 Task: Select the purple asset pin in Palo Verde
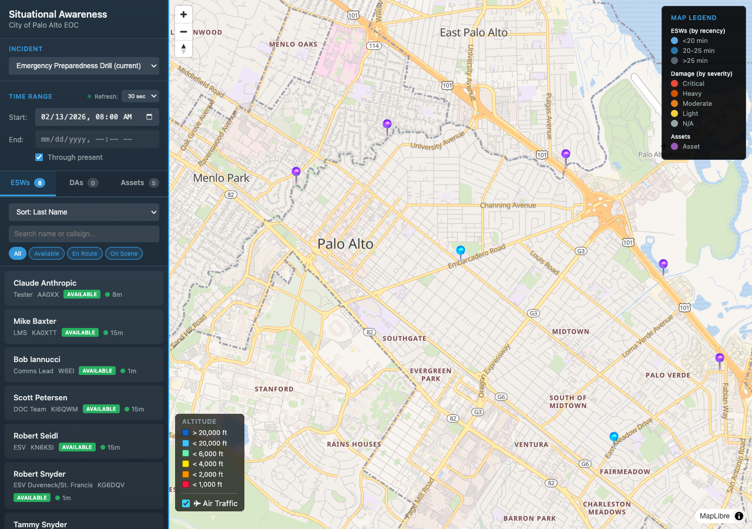pos(719,357)
